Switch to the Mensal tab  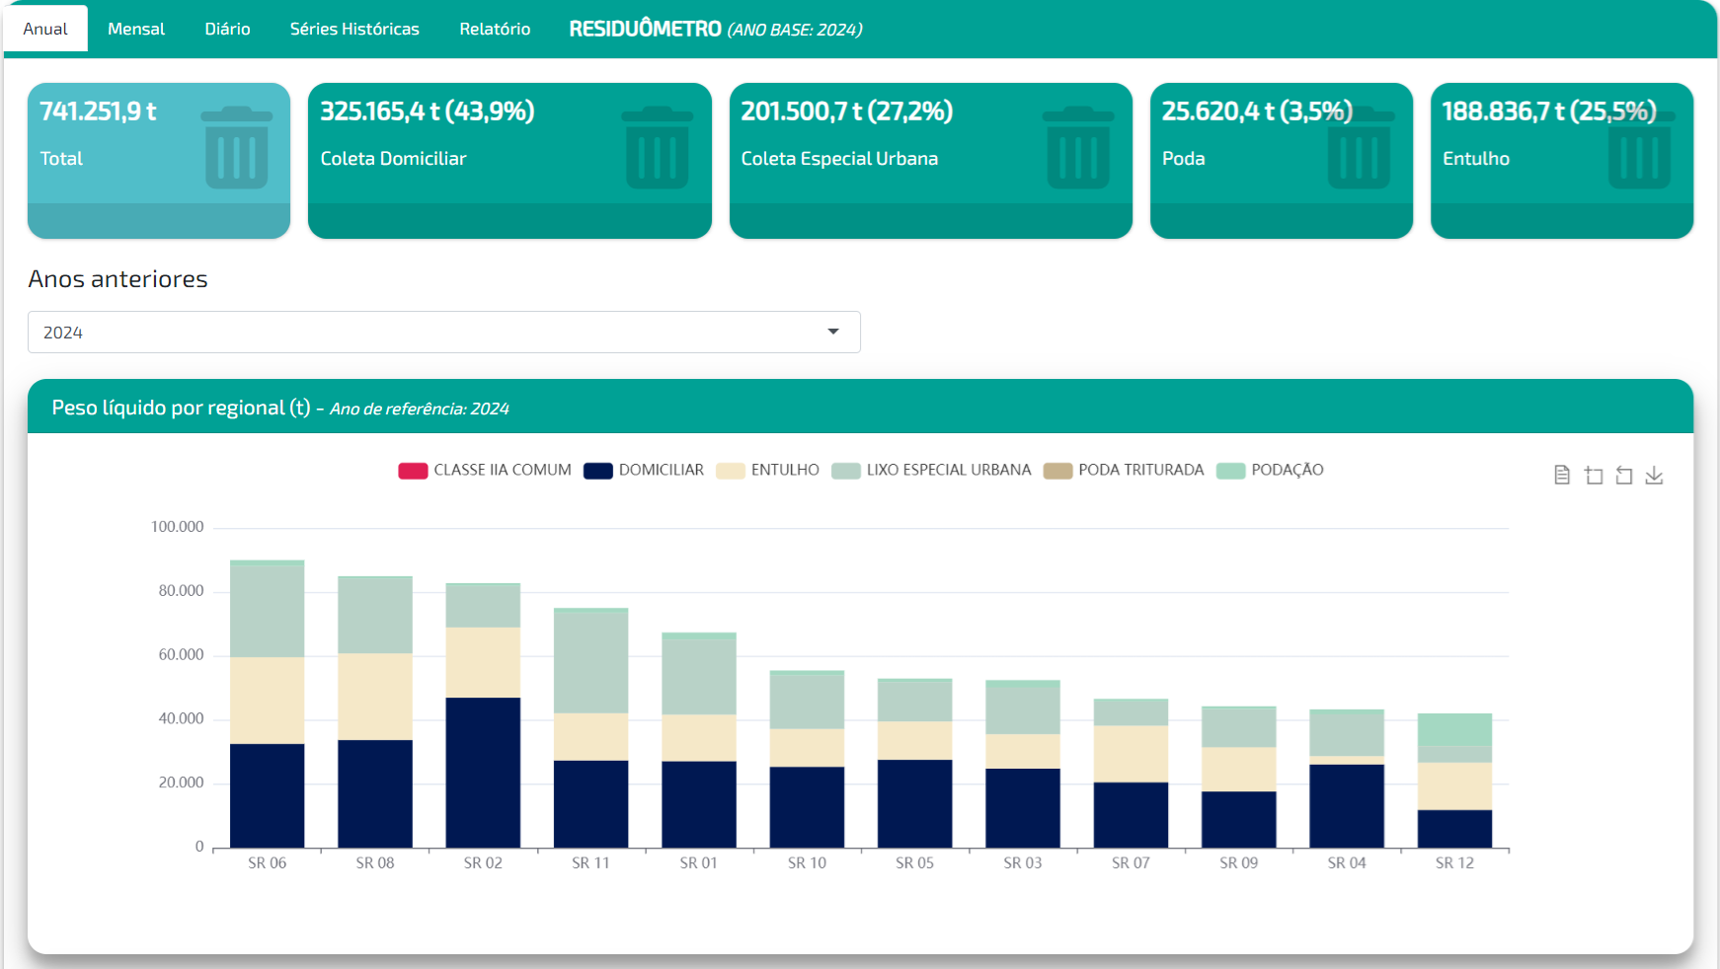pyautogui.click(x=136, y=29)
